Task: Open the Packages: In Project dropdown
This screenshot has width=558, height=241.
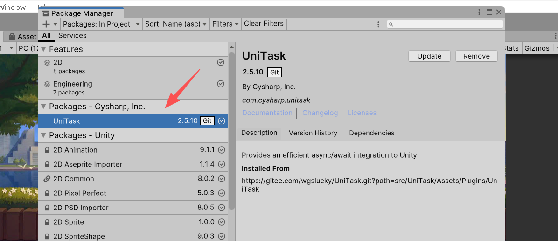Action: click(101, 24)
